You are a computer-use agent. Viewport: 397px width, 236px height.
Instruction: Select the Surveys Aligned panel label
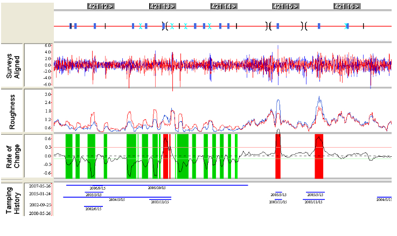(x=13, y=66)
